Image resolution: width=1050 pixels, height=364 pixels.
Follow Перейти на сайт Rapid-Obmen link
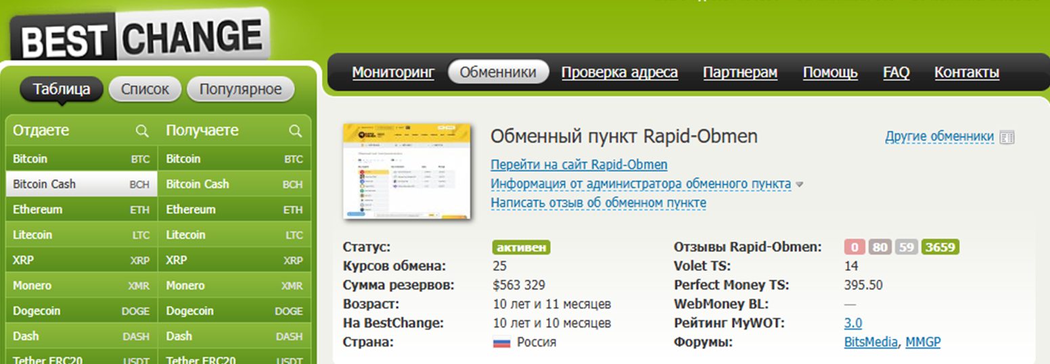[579, 165]
